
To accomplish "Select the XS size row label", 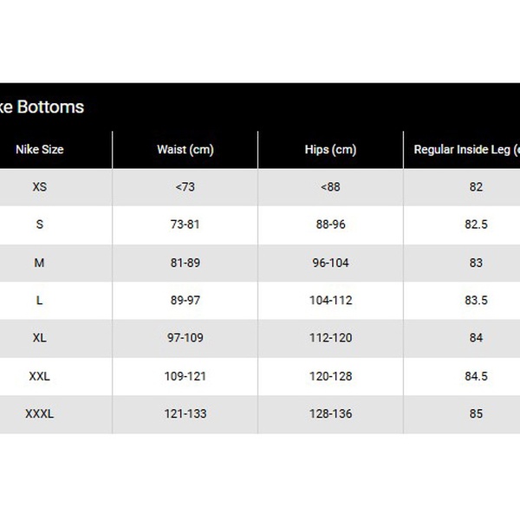I will pyautogui.click(x=40, y=187).
